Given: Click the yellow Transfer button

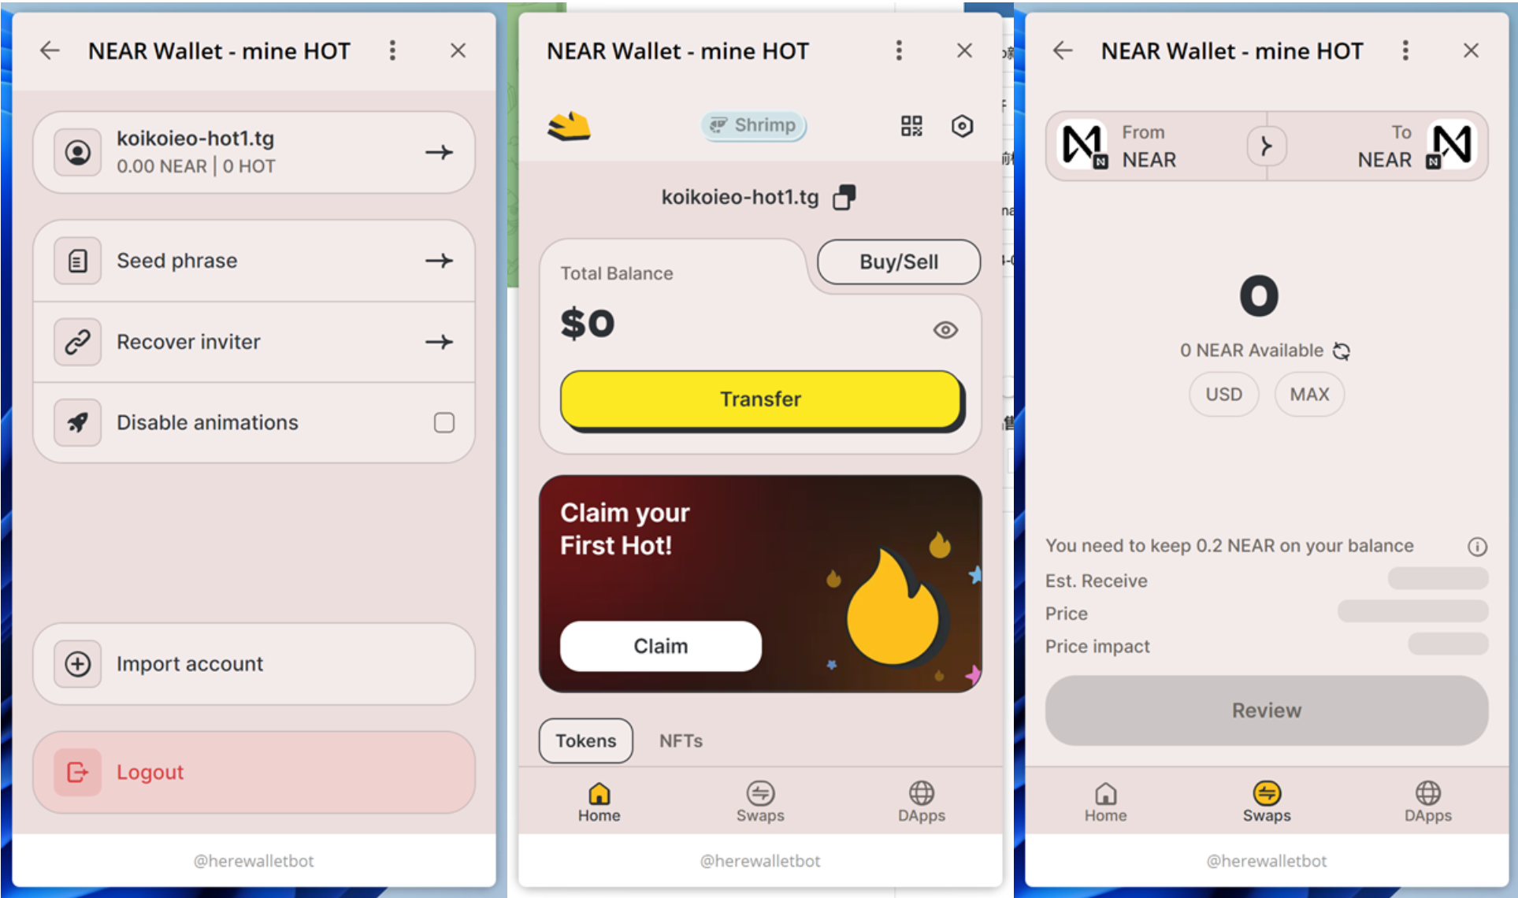Looking at the screenshot, I should pos(760,399).
